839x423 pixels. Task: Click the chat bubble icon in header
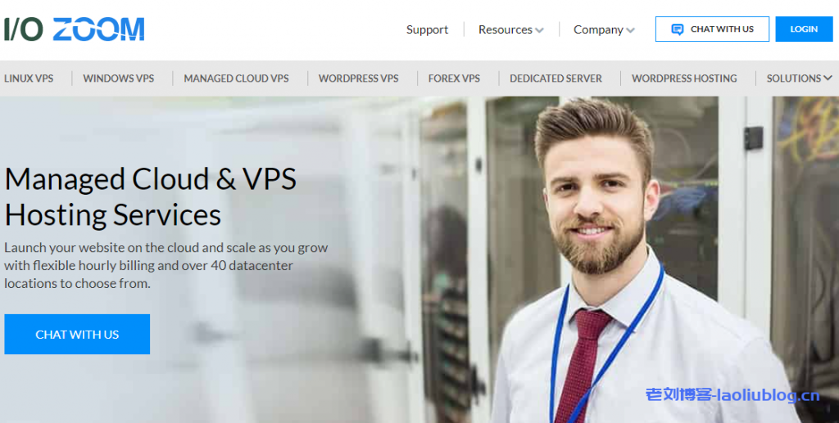[x=678, y=29]
